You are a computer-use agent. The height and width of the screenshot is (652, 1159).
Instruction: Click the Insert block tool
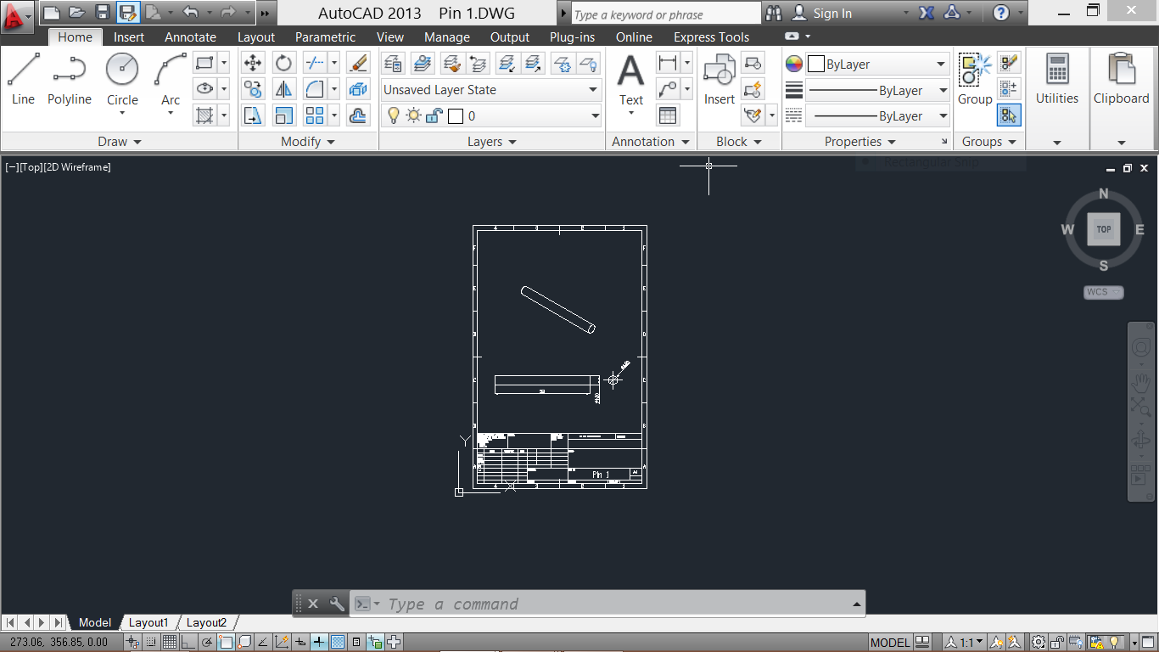pyautogui.click(x=719, y=79)
